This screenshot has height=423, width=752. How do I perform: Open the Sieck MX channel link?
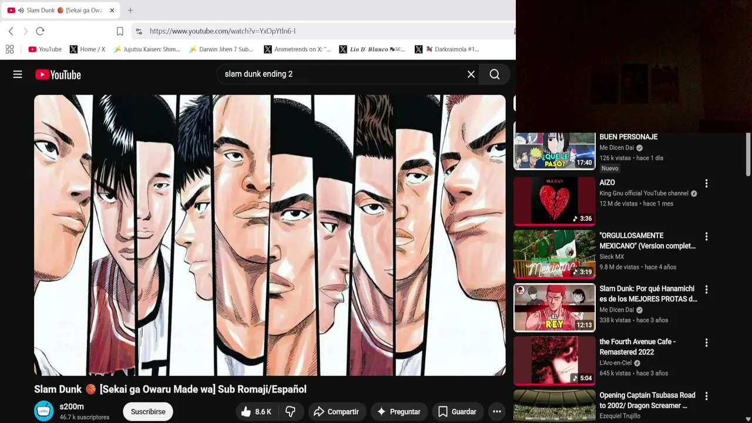tap(612, 257)
